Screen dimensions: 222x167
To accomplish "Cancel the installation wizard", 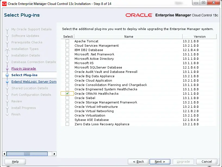I will 207,162.
